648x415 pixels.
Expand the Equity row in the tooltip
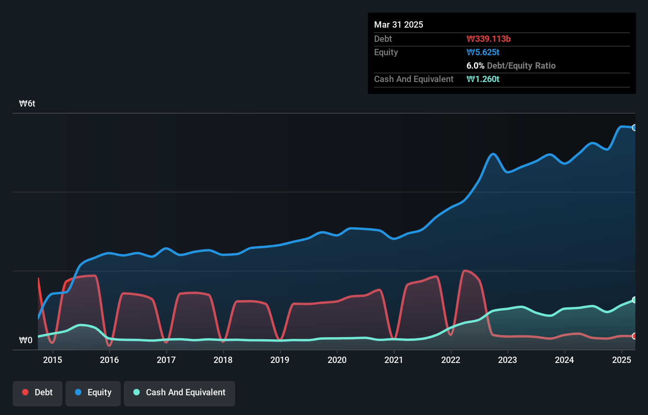tap(386, 52)
